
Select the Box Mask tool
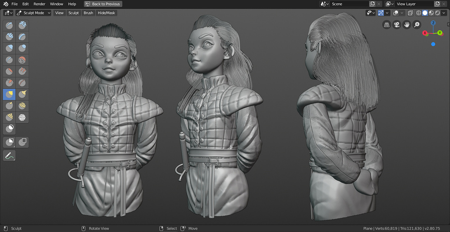pyautogui.click(x=9, y=142)
